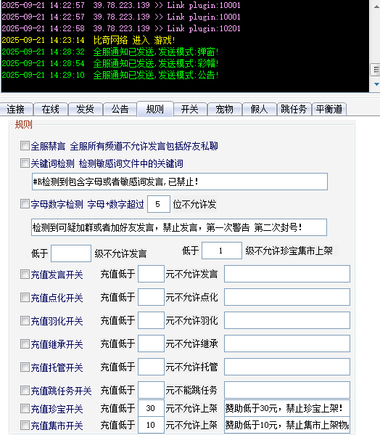
Task: Click the log scrollbar thumb
Action: click(x=376, y=70)
